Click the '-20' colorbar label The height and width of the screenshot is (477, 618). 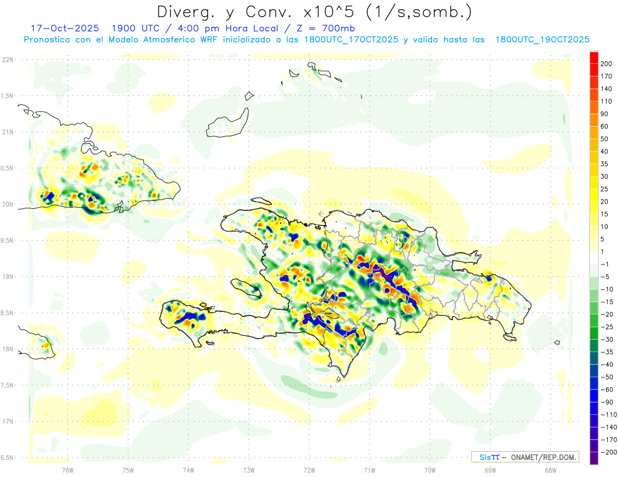coord(608,314)
